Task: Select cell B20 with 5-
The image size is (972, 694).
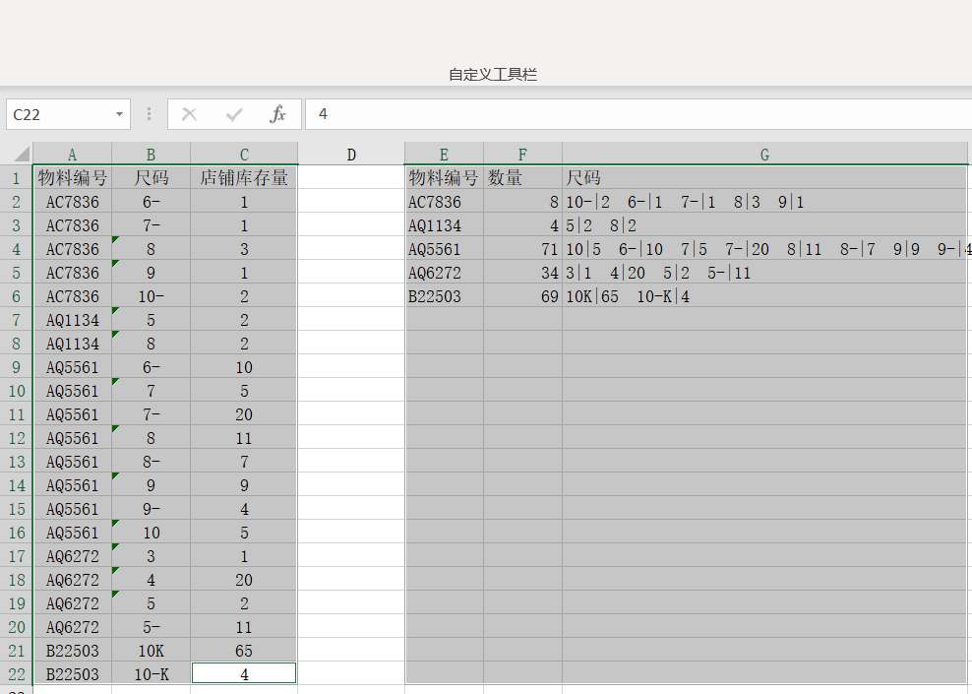Action: point(151,627)
